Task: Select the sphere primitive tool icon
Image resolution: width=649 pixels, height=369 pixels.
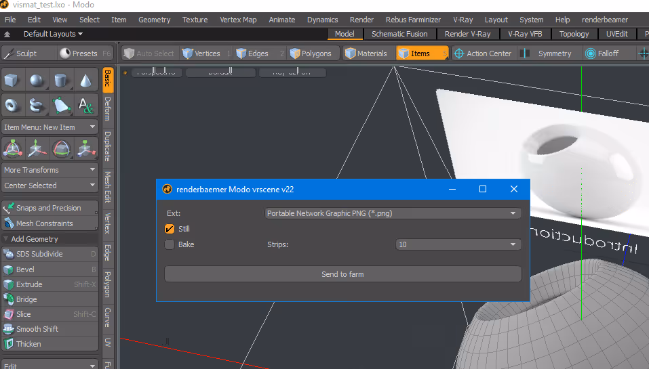Action: (x=37, y=80)
